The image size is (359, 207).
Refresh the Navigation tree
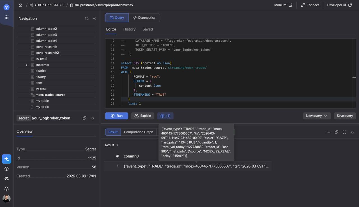(87, 18)
